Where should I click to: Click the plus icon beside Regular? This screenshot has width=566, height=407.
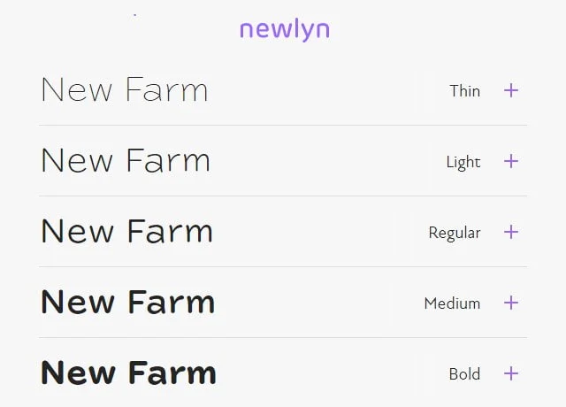(x=510, y=232)
